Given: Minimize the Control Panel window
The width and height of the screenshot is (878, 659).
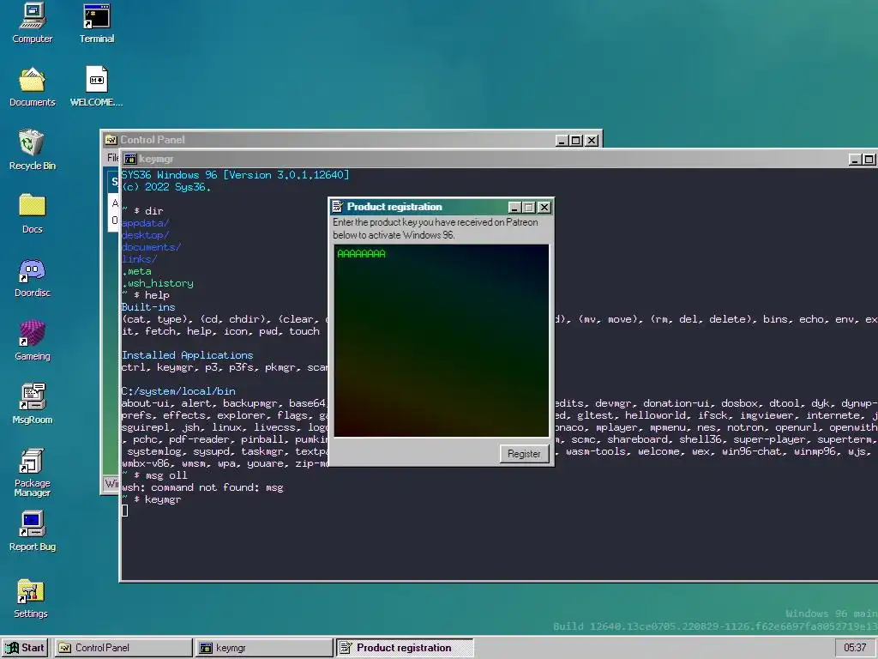Looking at the screenshot, I should [562, 140].
